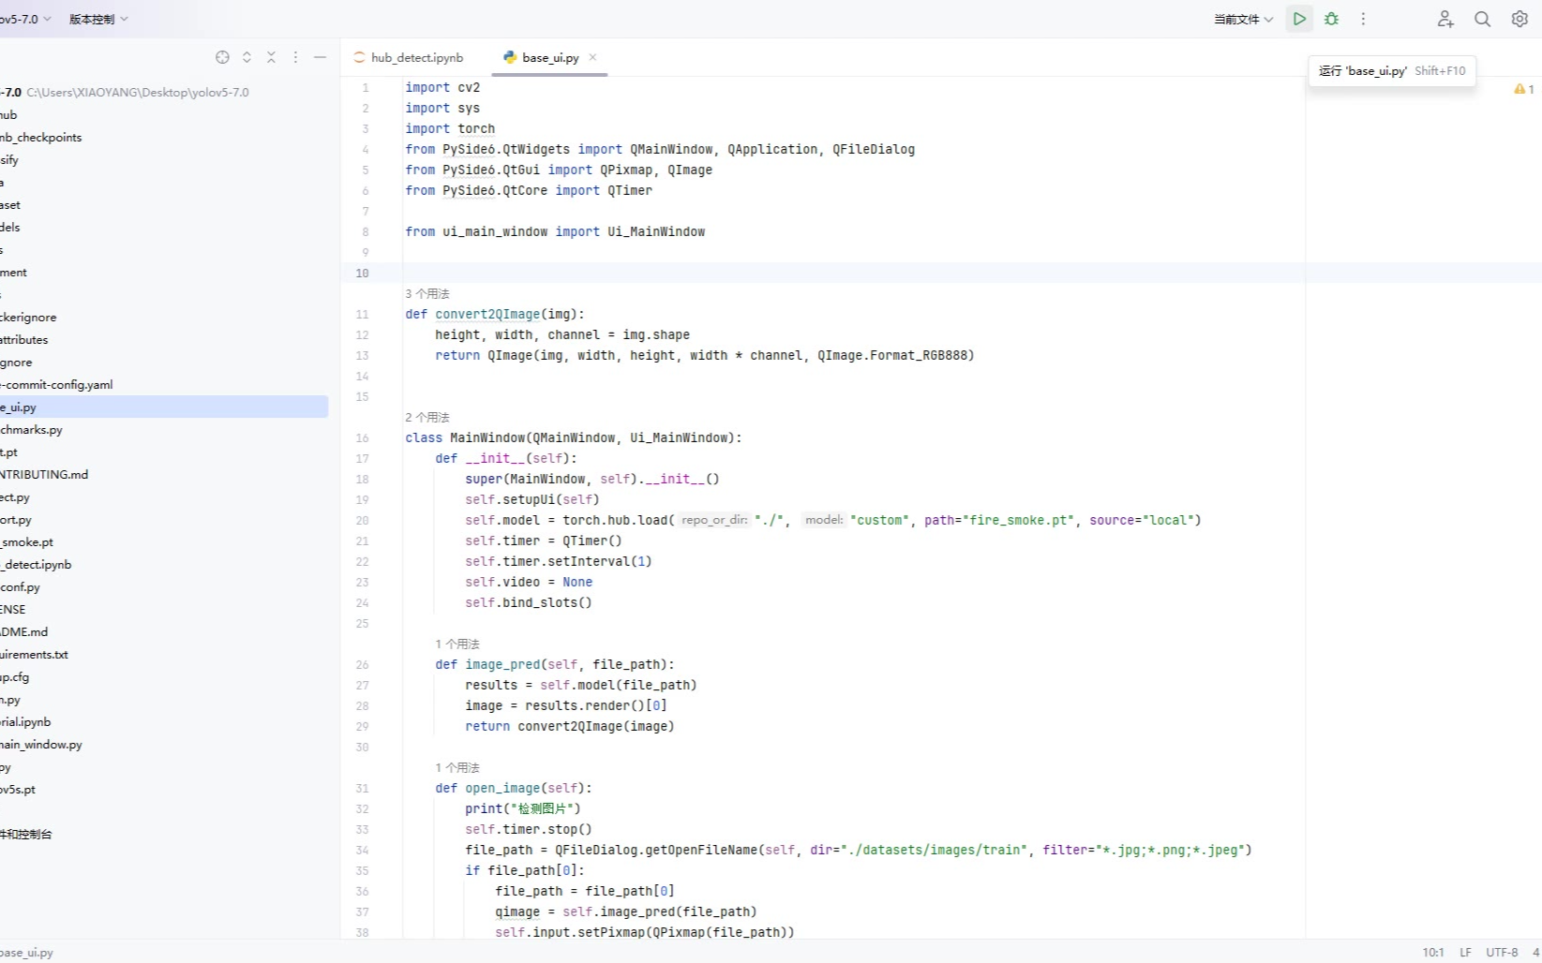
Task: Hide the project tool window
Action: [320, 57]
